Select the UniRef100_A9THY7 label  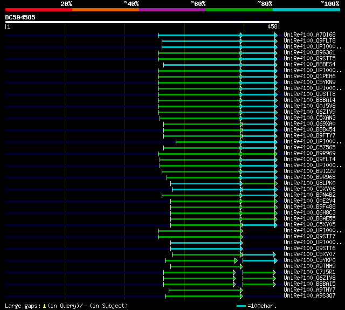click(309, 290)
